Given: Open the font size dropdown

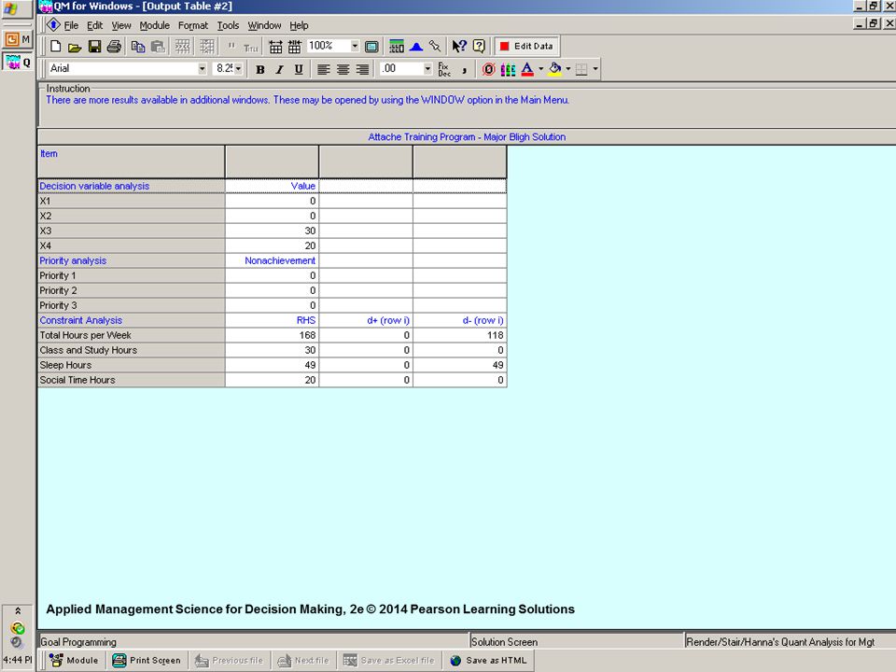Looking at the screenshot, I should tap(238, 68).
